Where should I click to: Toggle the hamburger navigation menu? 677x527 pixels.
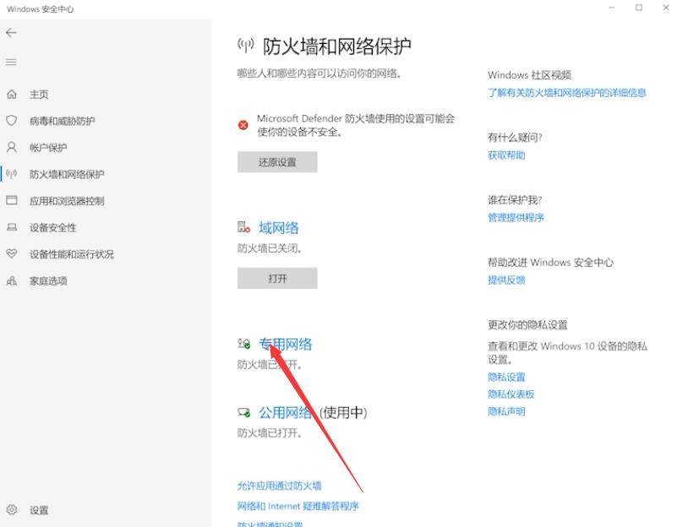pyautogui.click(x=11, y=62)
